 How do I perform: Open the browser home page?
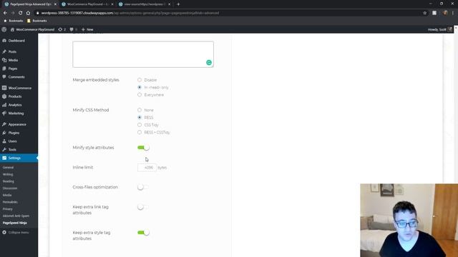[28, 13]
